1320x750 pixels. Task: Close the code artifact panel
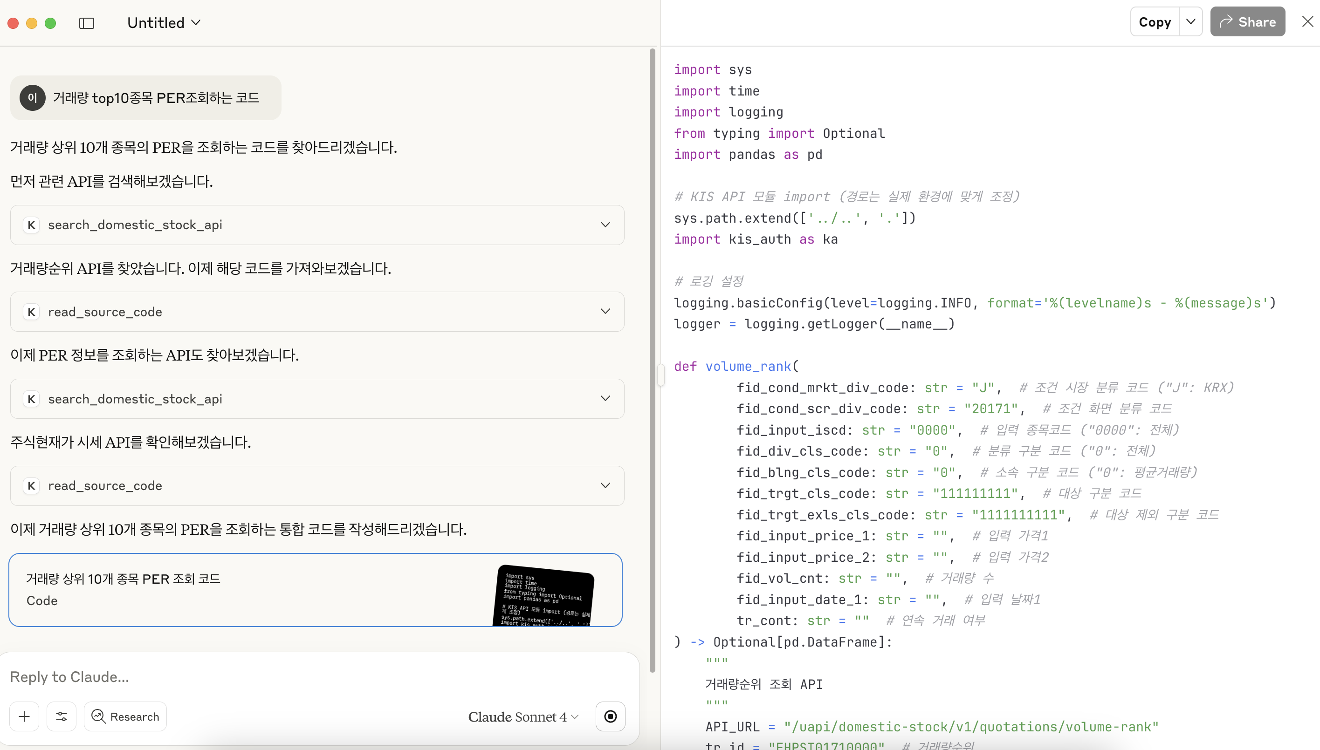(x=1307, y=21)
